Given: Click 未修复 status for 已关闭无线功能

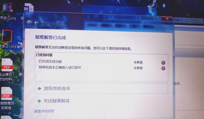Looking at the screenshot, I should (x=138, y=62).
